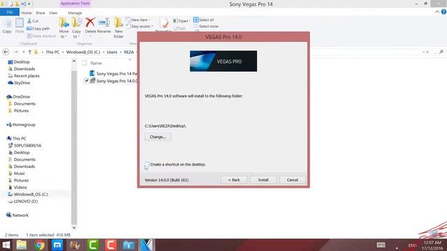The image size is (447, 251).
Task: Click the Help question mark icon
Action: point(444,12)
